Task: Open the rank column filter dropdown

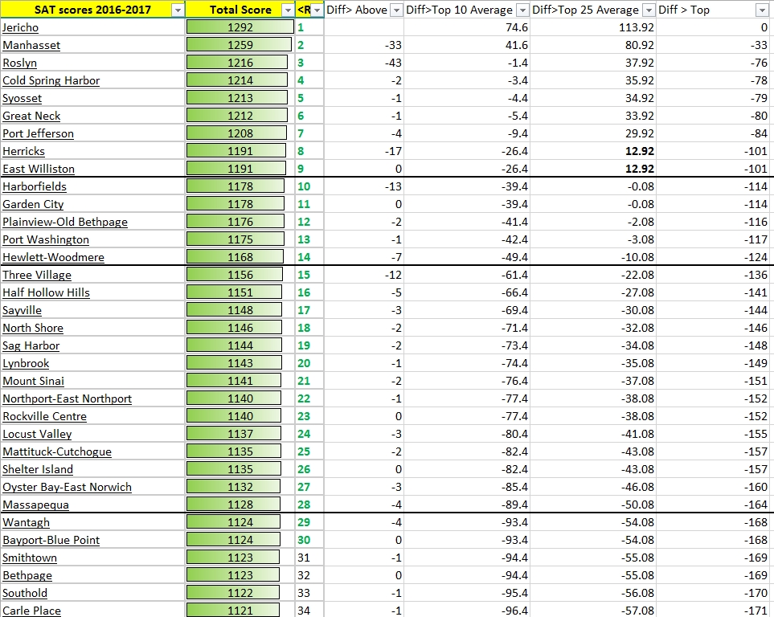Action: 317,10
